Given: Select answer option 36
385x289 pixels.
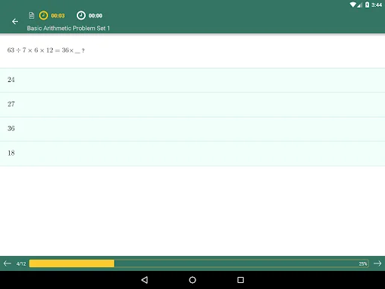Looking at the screenshot, I should 192,129.
